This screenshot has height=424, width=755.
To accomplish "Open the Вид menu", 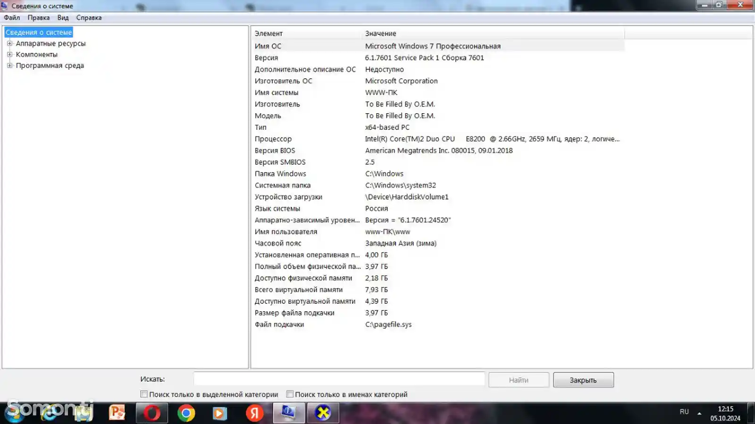I will [63, 17].
